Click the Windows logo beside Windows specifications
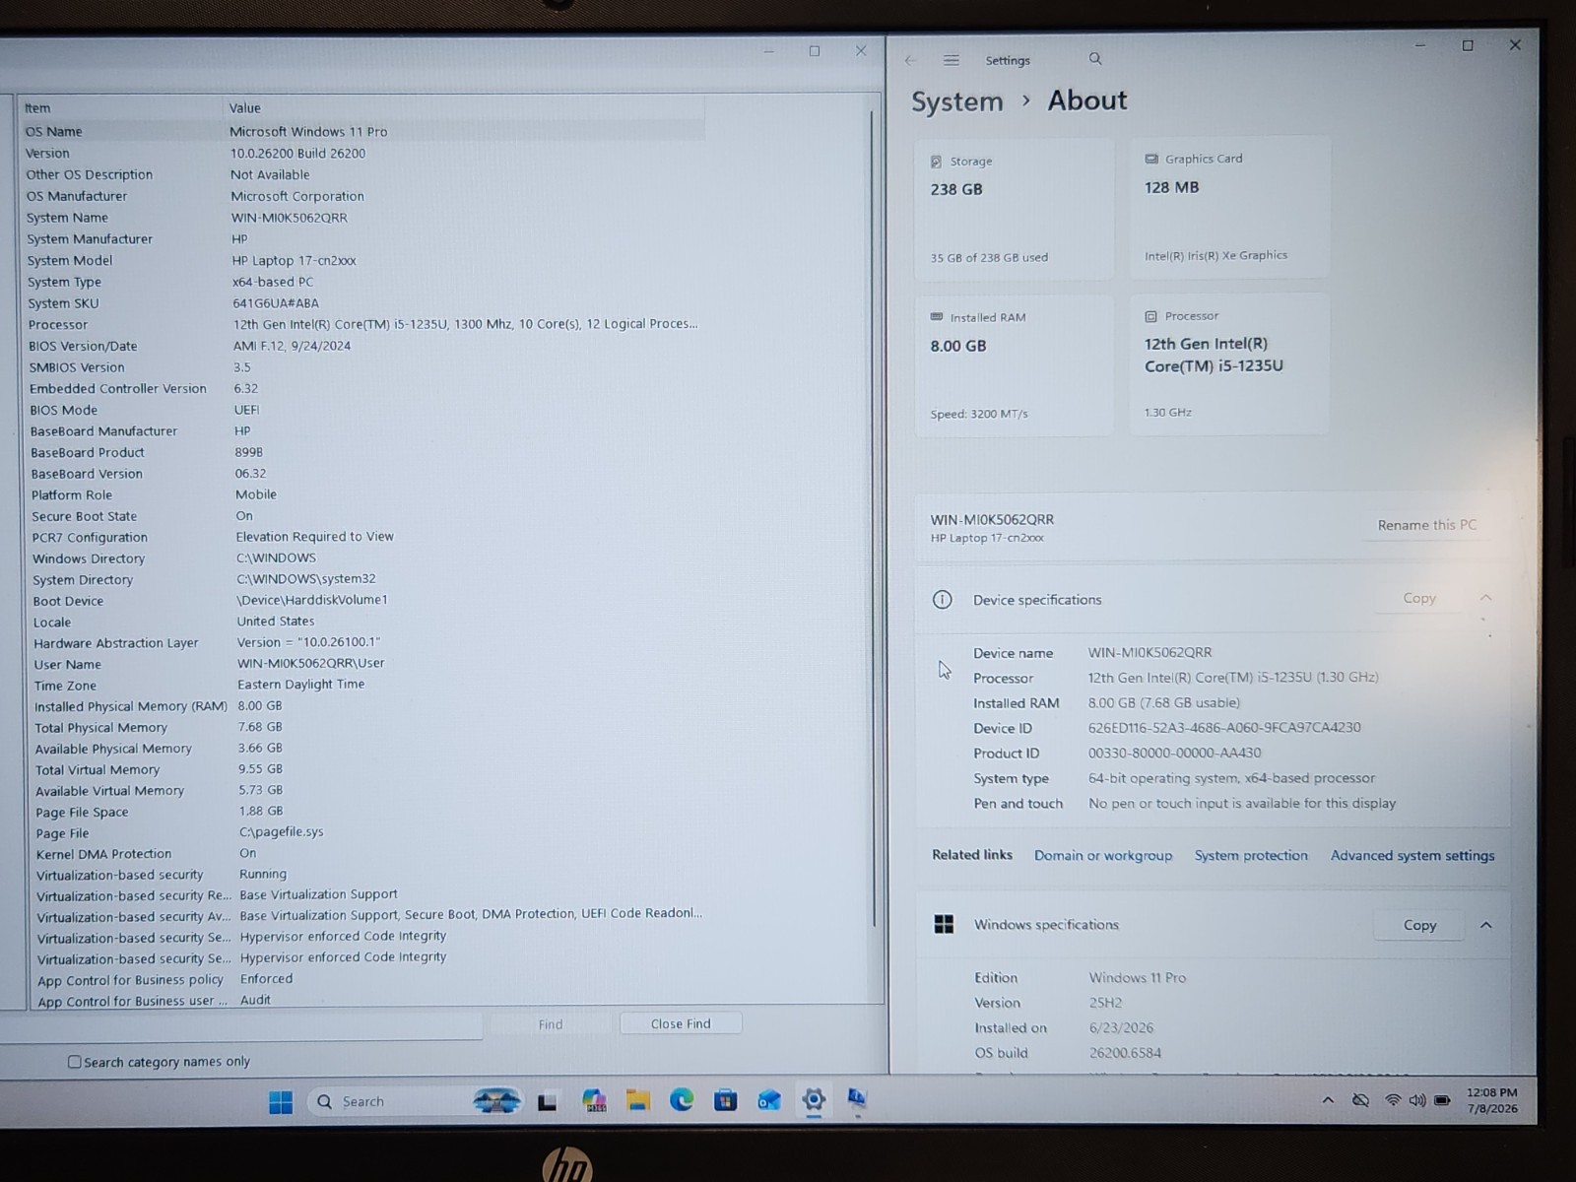Screen dimensions: 1576x1182 944,924
